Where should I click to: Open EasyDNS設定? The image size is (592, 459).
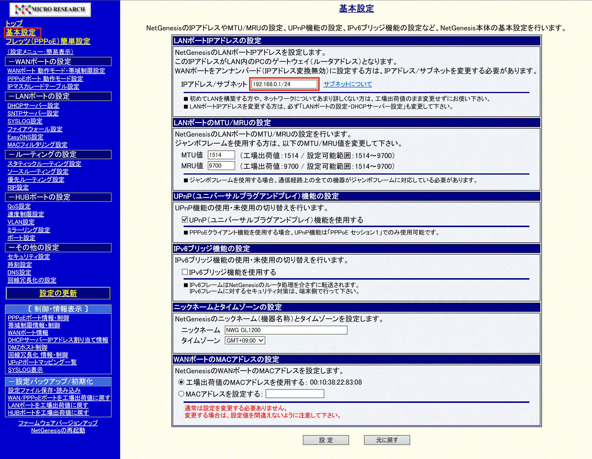[x=25, y=137]
